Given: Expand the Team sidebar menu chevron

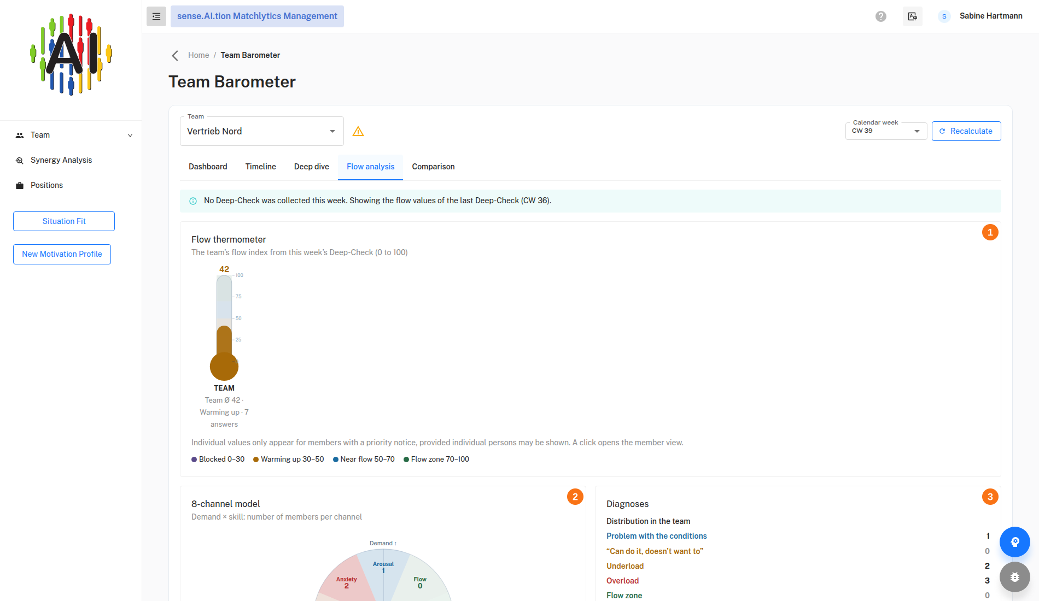Looking at the screenshot, I should point(130,135).
